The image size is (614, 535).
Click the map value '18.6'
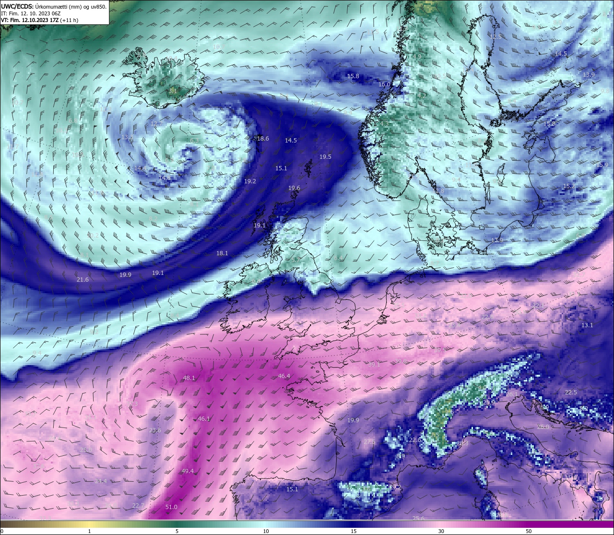[x=263, y=138]
